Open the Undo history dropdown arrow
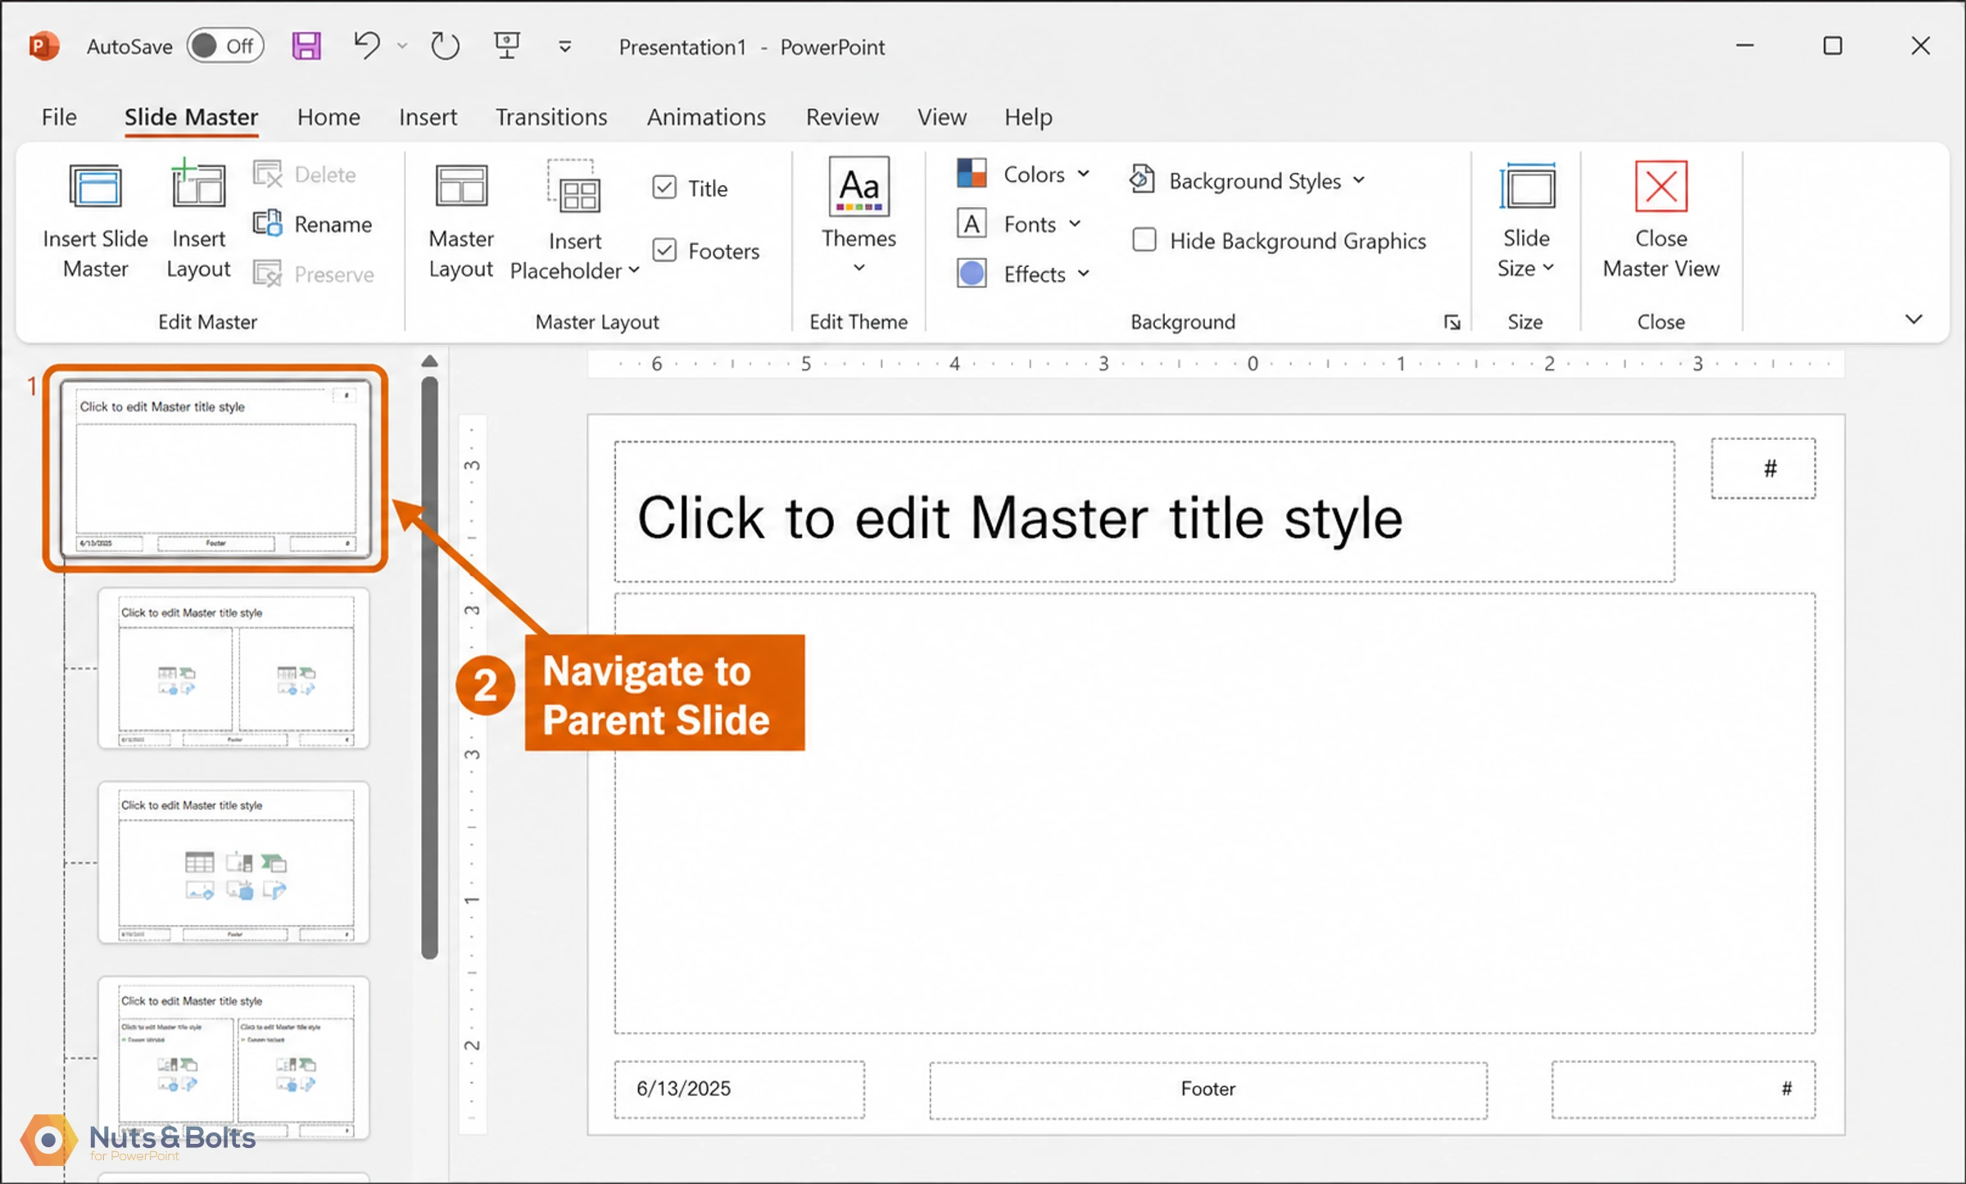 [x=402, y=46]
